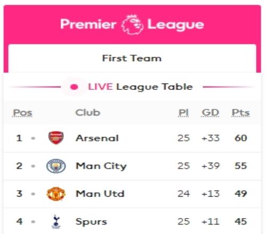
Task: Click the GD column header
Action: coord(211,113)
